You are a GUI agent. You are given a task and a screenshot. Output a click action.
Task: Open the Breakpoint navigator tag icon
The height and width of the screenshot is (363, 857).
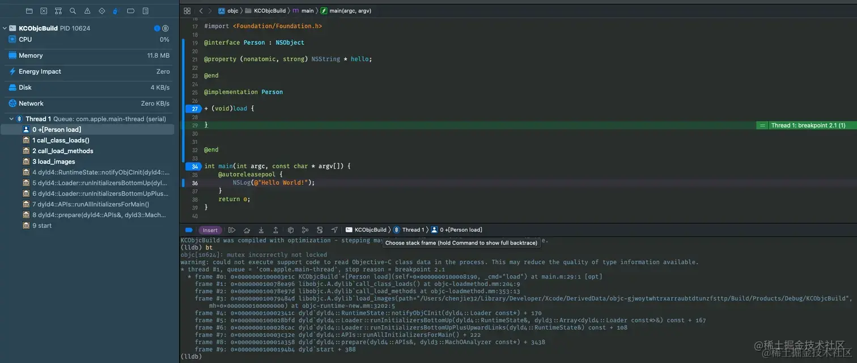coord(131,11)
